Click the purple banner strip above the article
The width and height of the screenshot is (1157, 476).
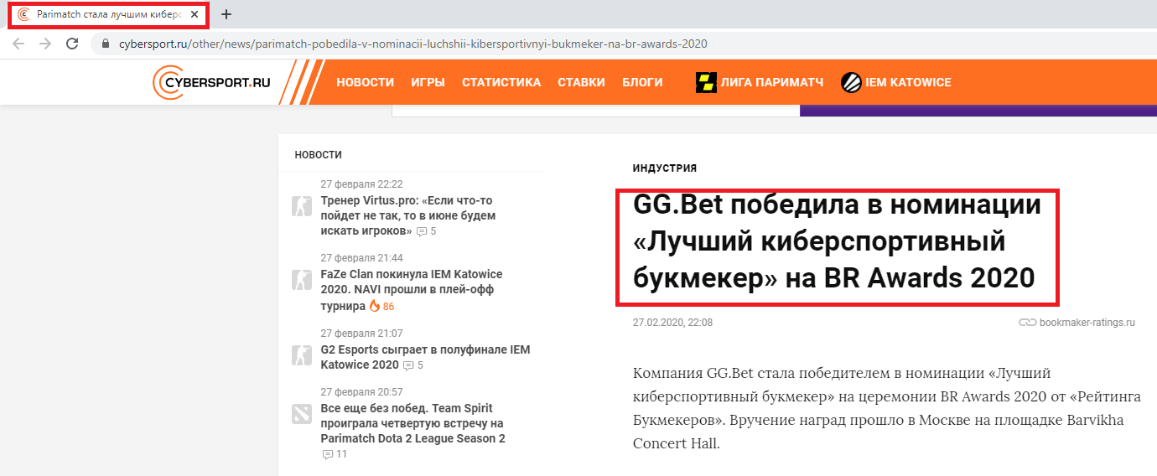tap(978, 111)
